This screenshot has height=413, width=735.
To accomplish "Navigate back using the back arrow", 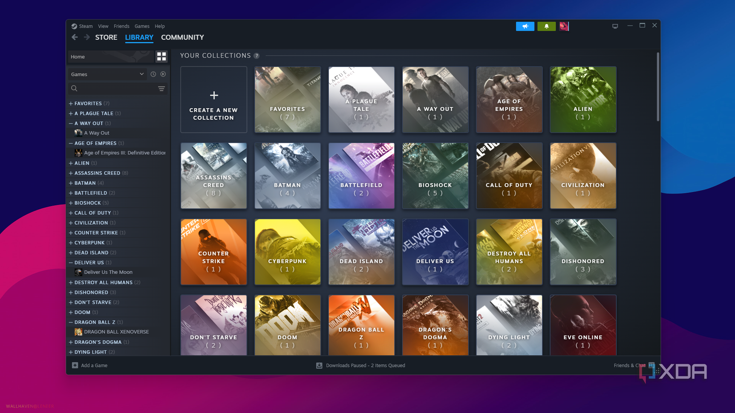I will [74, 37].
